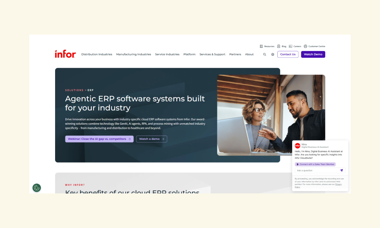Open cookie preferences round green icon
This screenshot has width=380, height=228.
tap(36, 188)
